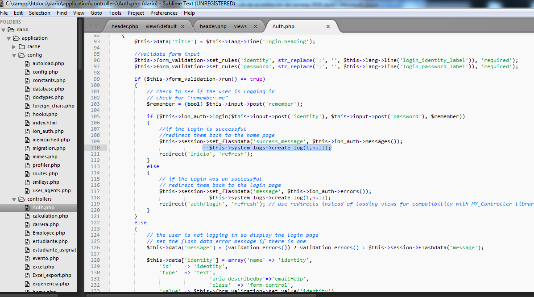Screen dimensions: 534x297
Task: Click the database.php file icon
Action: [x=27, y=89]
